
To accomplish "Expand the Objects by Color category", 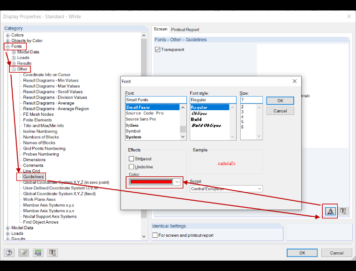I will (x=7, y=41).
